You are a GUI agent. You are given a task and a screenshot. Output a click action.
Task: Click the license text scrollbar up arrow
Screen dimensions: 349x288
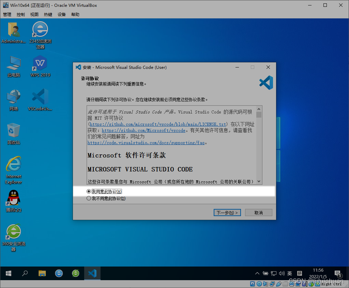(259, 109)
